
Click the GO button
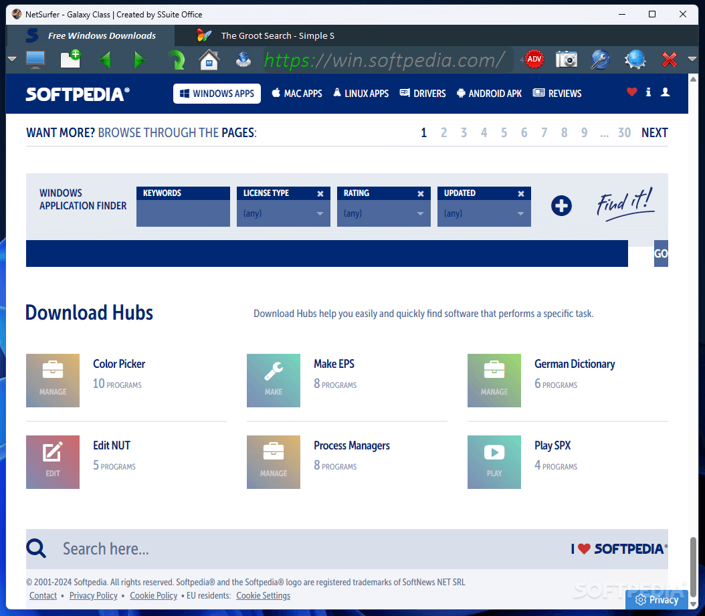tap(661, 253)
